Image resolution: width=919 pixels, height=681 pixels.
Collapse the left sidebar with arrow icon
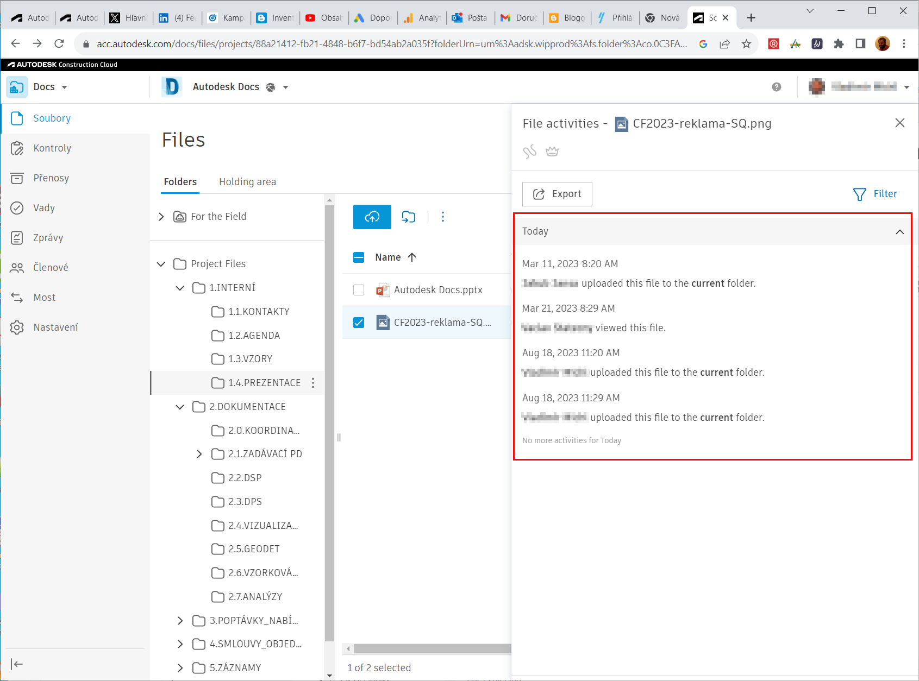(17, 664)
